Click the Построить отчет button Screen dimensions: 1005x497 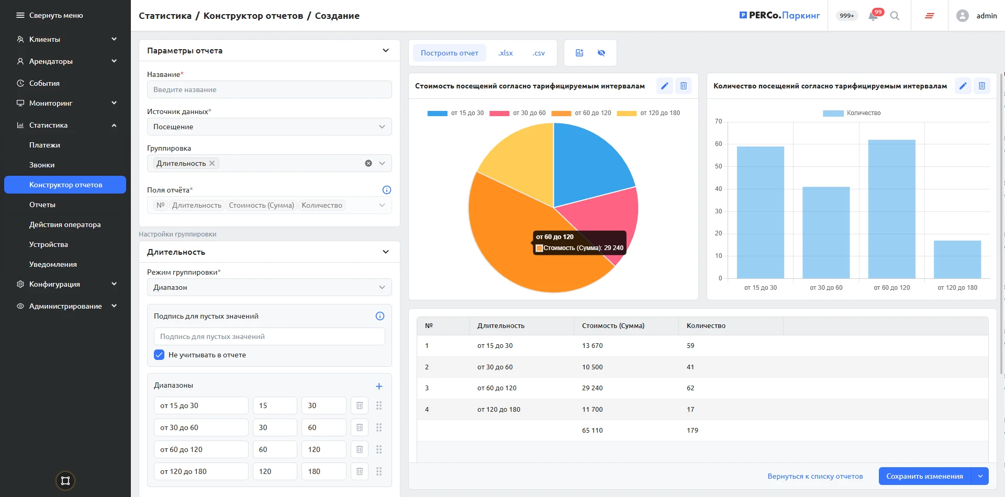449,53
